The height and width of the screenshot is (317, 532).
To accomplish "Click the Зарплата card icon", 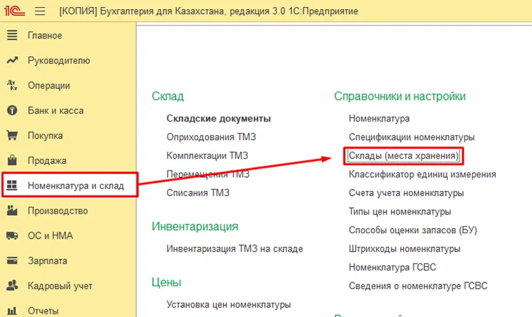I will (12, 261).
